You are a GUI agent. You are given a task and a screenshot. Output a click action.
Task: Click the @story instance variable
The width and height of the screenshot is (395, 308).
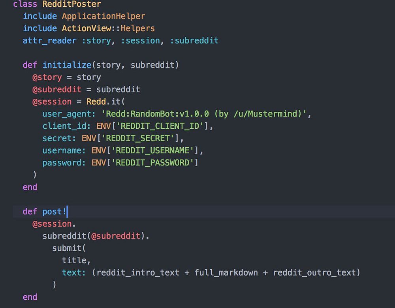[x=47, y=77]
